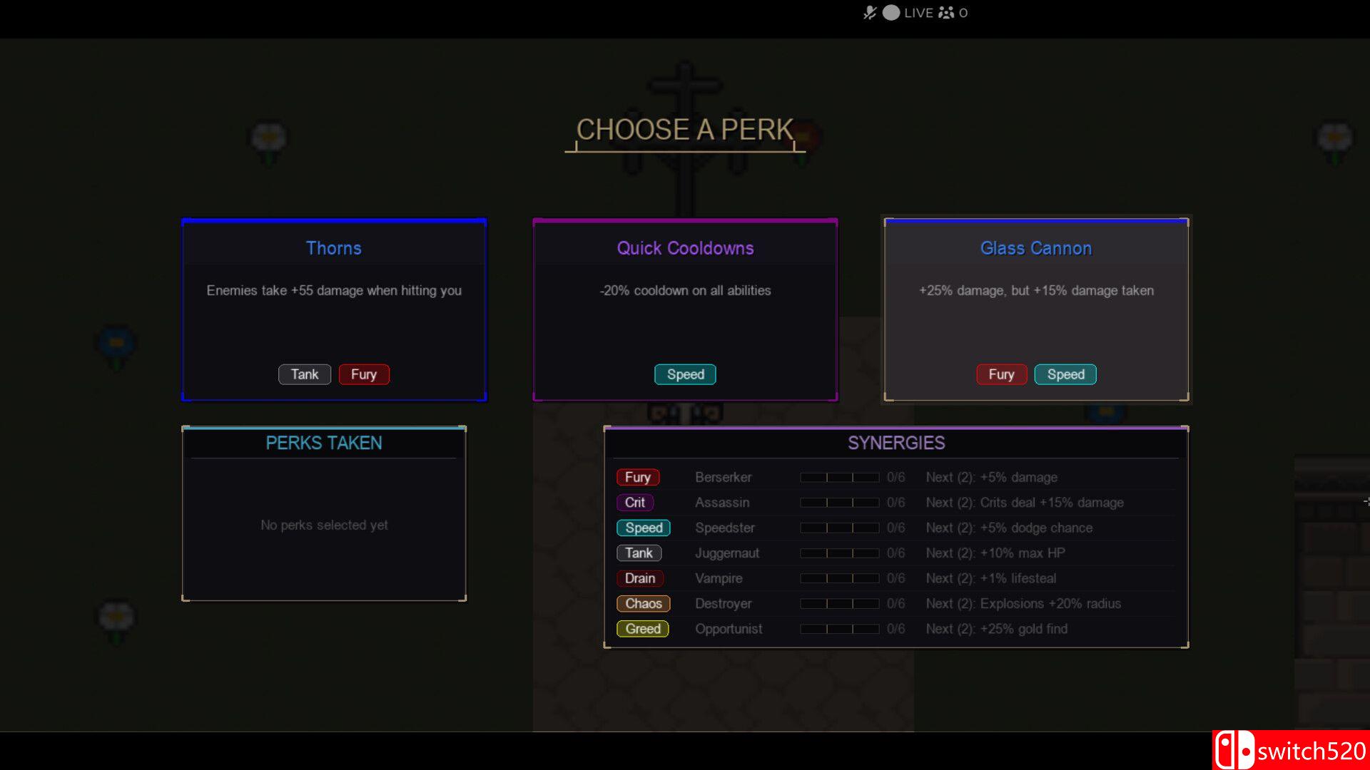Toggle the muted microphone icon
Image resolution: width=1370 pixels, height=770 pixels.
[x=869, y=13]
